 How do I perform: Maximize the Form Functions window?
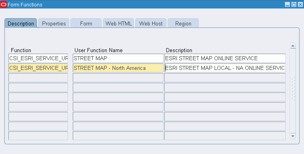click(294, 4)
